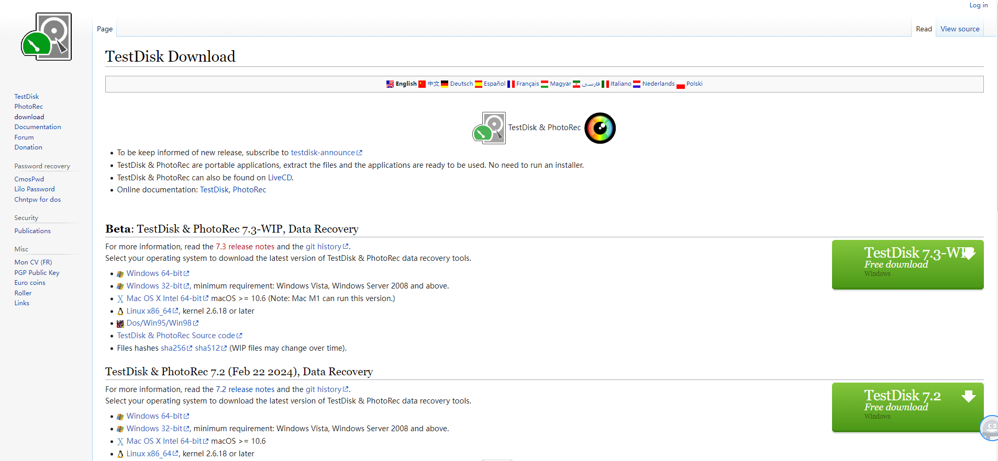The width and height of the screenshot is (998, 461).
Task: Click the TestDisk disk icon beside the TestDisk & PhotoRec text
Action: coord(489,128)
